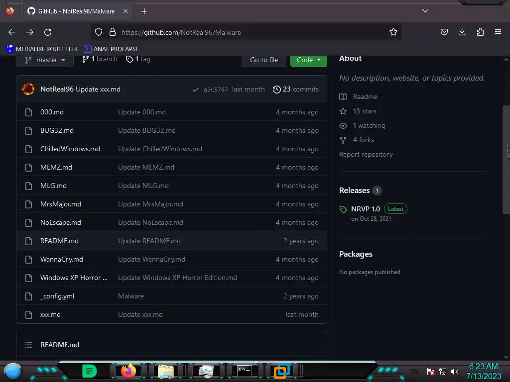510x382 pixels.
Task: Open the Windows XP Horror file
Action: click(74, 278)
